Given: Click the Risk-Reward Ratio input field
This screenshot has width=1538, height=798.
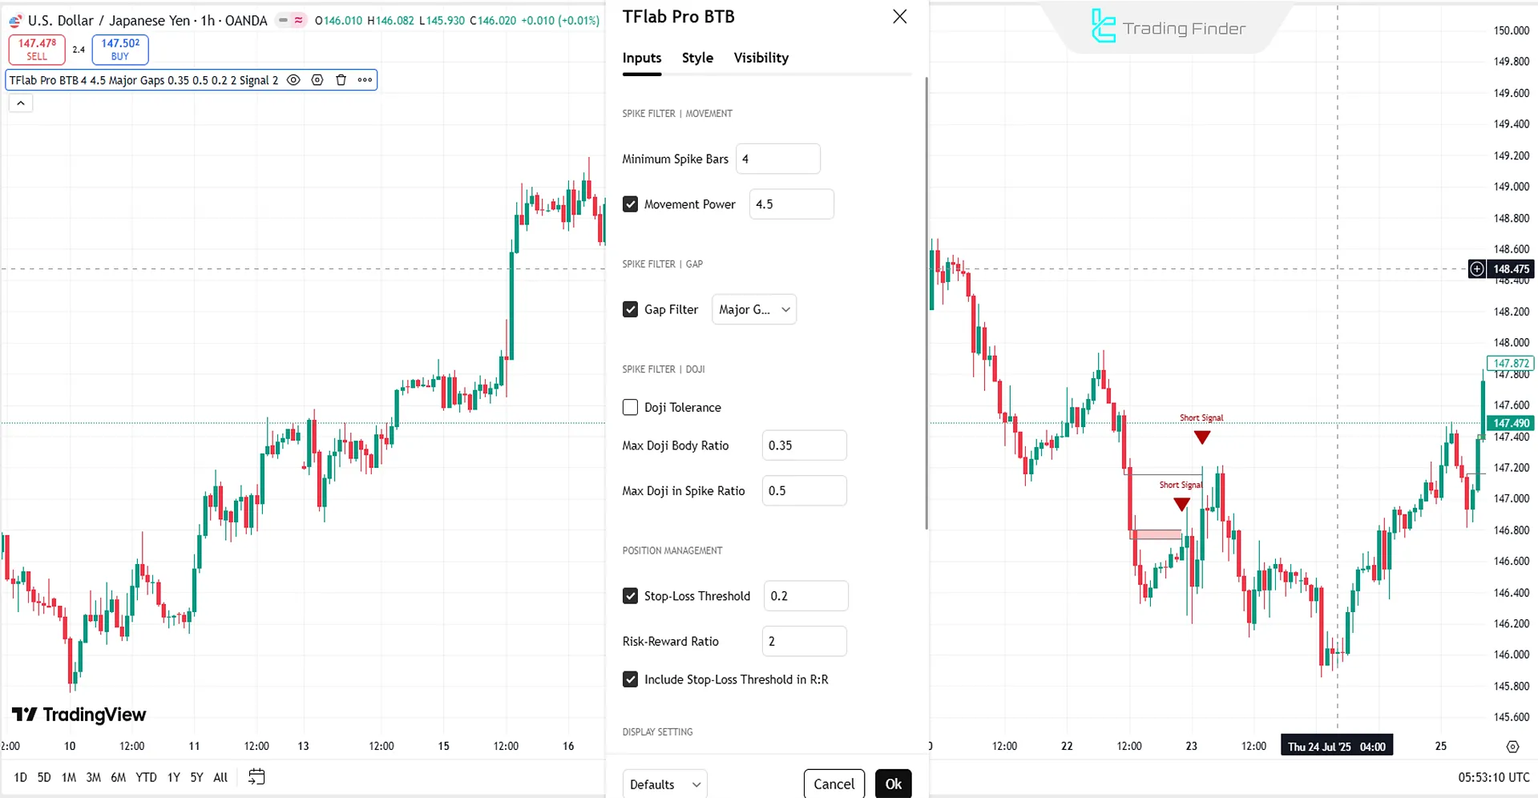Looking at the screenshot, I should coord(804,642).
